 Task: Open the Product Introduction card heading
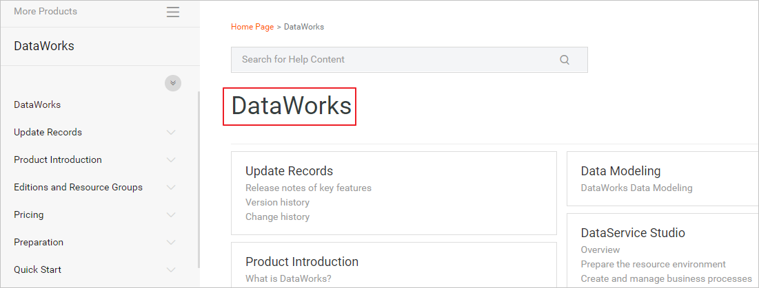pos(302,261)
